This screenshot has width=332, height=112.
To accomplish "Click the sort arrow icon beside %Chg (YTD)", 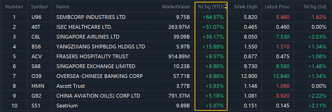I will 226,7.
